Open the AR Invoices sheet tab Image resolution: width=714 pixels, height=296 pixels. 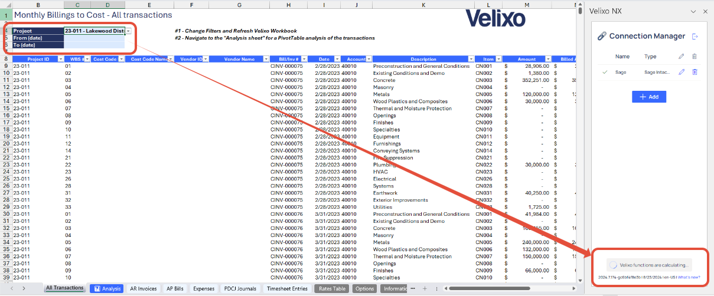pyautogui.click(x=144, y=289)
